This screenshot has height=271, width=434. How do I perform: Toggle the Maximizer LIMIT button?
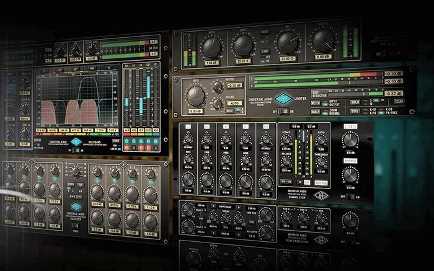coord(265,51)
